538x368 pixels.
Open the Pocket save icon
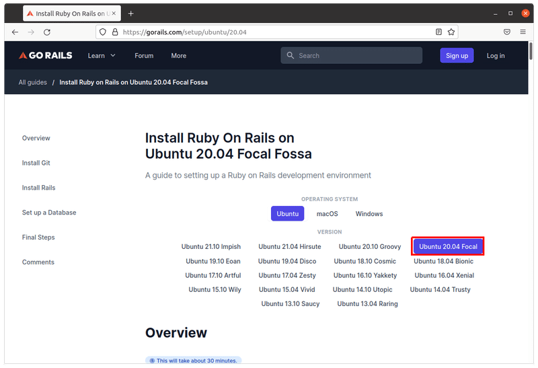pos(506,32)
